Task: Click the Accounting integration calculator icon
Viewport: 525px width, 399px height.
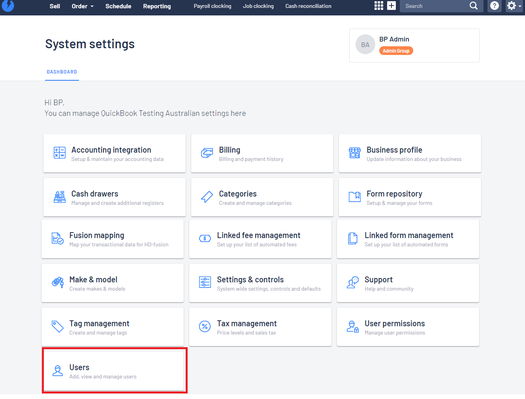Action: (60, 153)
